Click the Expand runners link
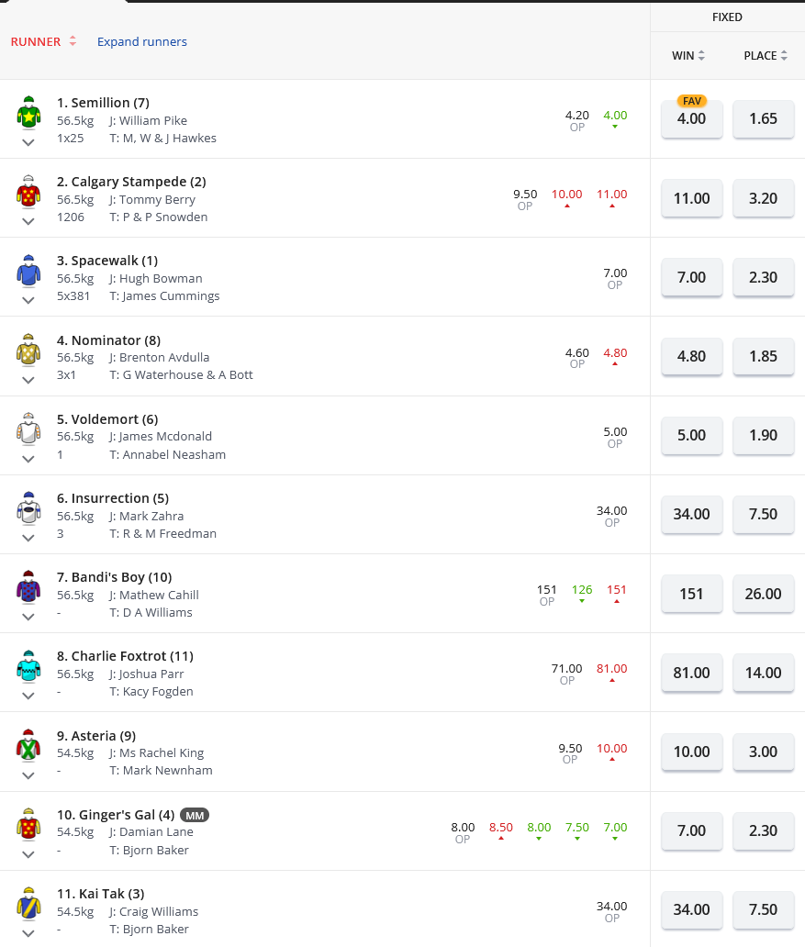 (142, 41)
